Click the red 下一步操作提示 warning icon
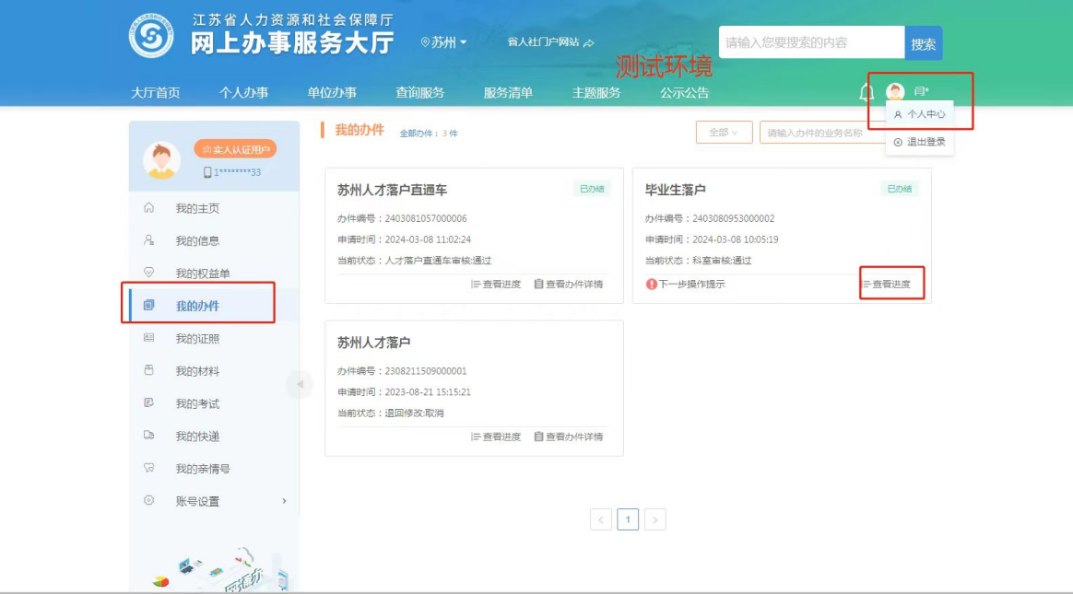Viewport: 1073px width, 594px height. click(651, 285)
